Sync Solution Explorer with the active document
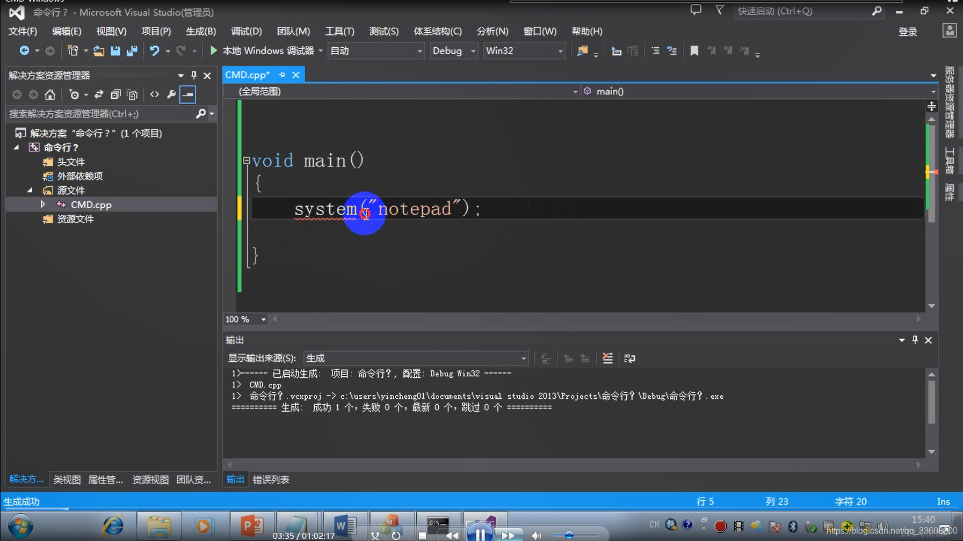 click(99, 94)
